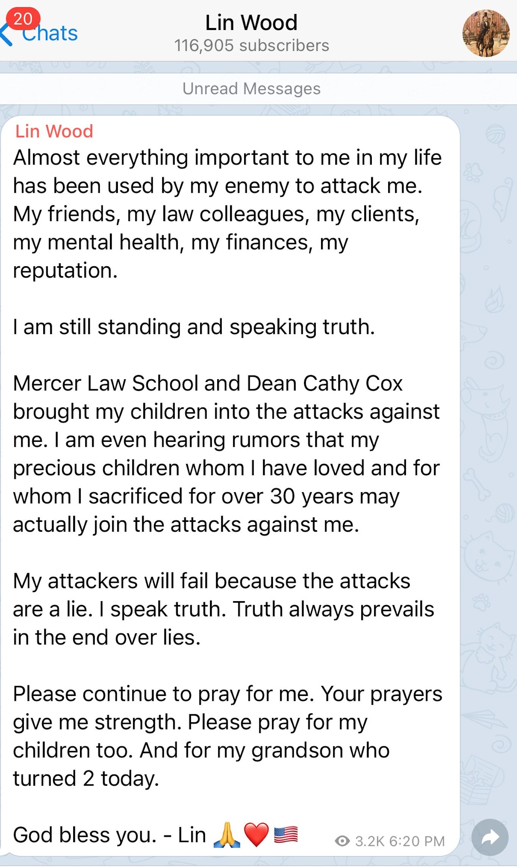Image resolution: width=517 pixels, height=867 pixels.
Task: Click the American flag emoji
Action: tap(286, 834)
